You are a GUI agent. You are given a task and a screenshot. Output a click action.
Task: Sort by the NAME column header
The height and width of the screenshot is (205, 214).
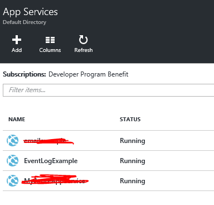pyautogui.click(x=17, y=119)
